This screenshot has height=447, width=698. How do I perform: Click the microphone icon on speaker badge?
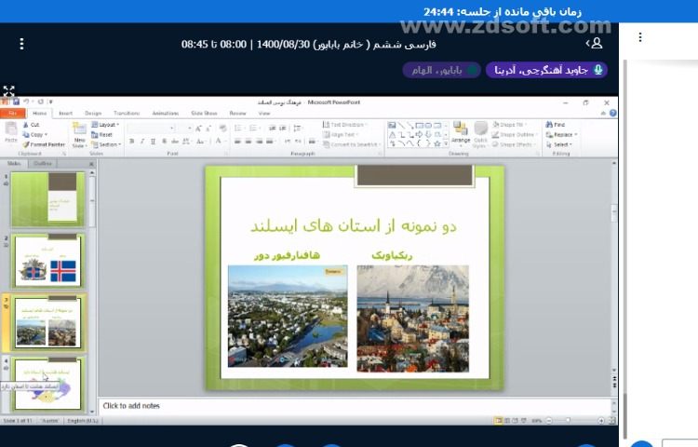(598, 70)
